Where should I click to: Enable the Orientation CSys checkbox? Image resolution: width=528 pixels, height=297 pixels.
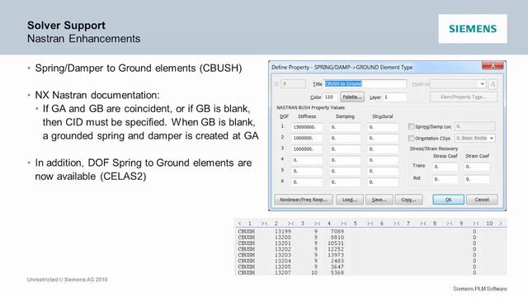coord(411,138)
